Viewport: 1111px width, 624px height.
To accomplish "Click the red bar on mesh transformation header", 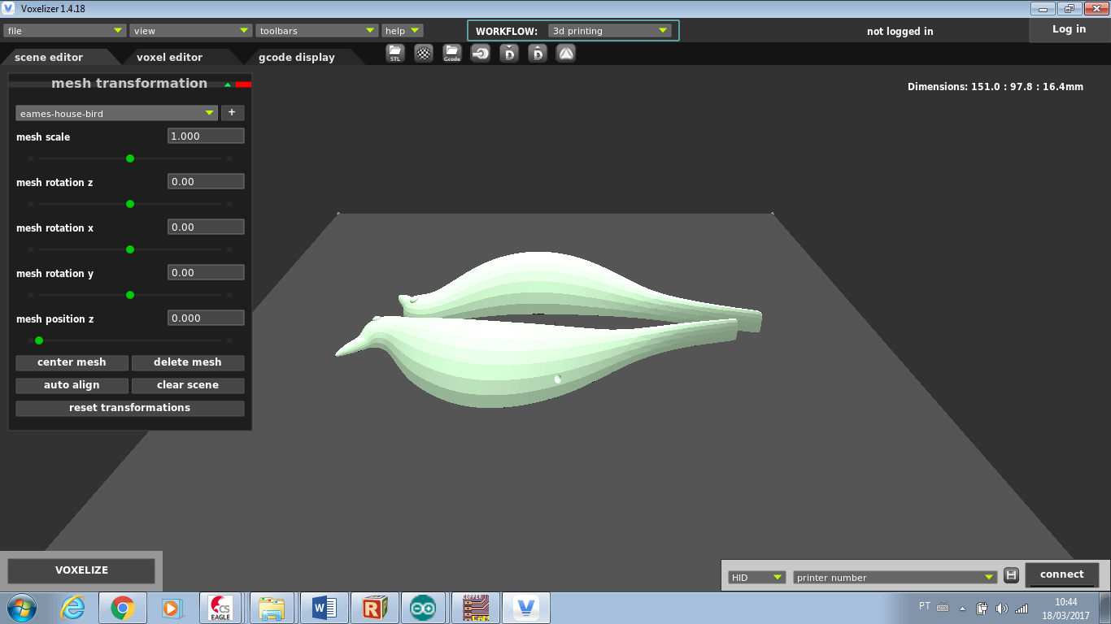I will click(243, 84).
